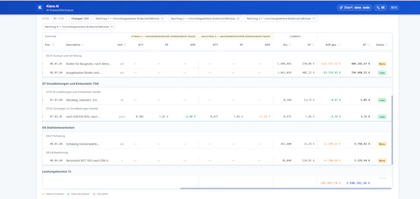Click the Klava AI 'K' logo
This screenshot has height=199, width=420.
coord(40,7)
